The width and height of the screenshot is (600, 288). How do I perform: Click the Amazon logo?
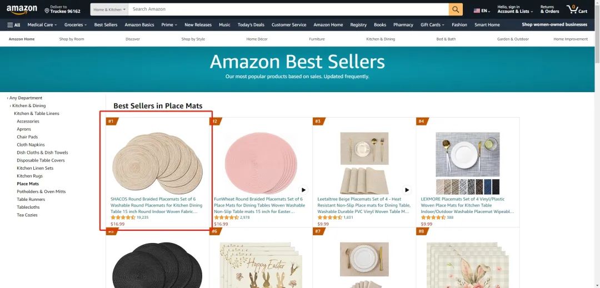(x=22, y=9)
